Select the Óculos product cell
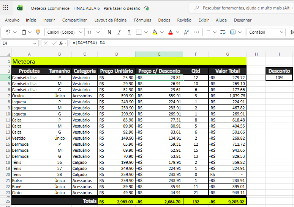Viewport: 294px width, 207px height. [29, 96]
